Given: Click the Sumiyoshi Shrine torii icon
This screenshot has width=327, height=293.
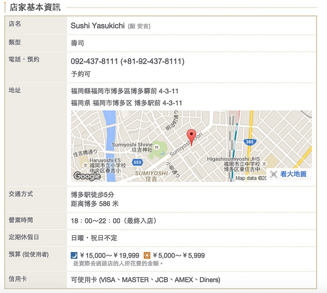Looking at the screenshot, I should coord(157,148).
